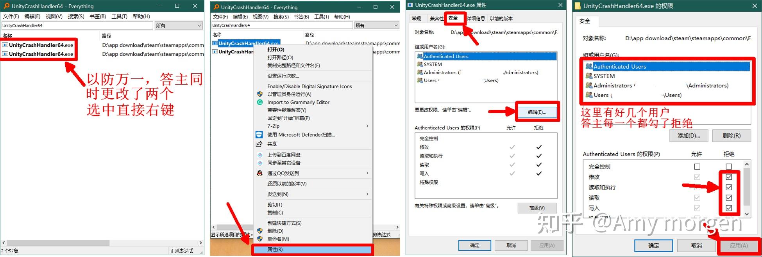Click 取消 in the permissions dialog
Screen dimensions: 762x257
(x=696, y=246)
